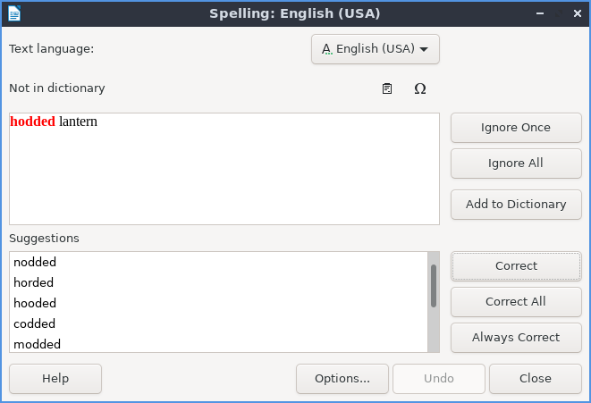Click the Correct button
Image resolution: width=591 pixels, height=403 pixels.
tap(516, 265)
